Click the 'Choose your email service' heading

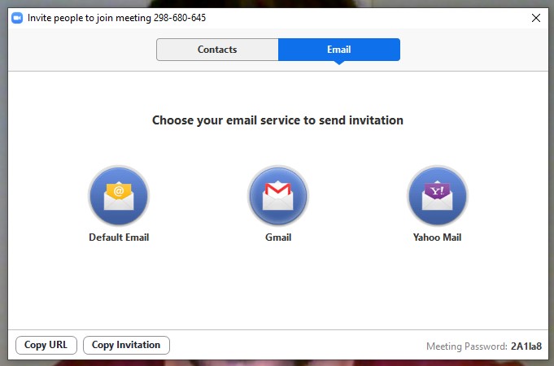(277, 120)
